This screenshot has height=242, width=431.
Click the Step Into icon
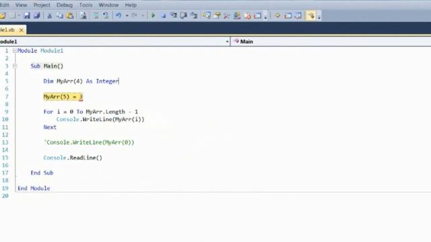pyautogui.click(x=174, y=15)
